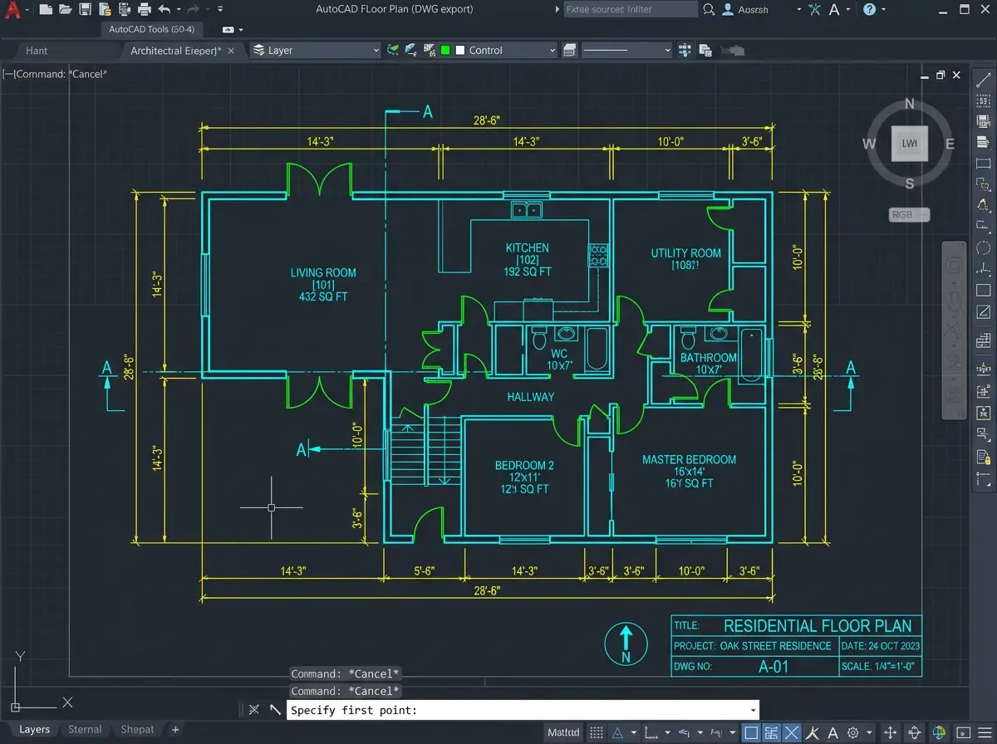Select the circle tool in right toolbar
Viewport: 997px width, 744px height.
[984, 247]
